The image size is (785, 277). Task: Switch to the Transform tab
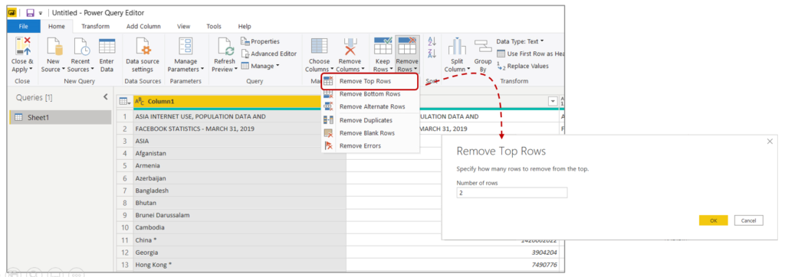coord(96,26)
